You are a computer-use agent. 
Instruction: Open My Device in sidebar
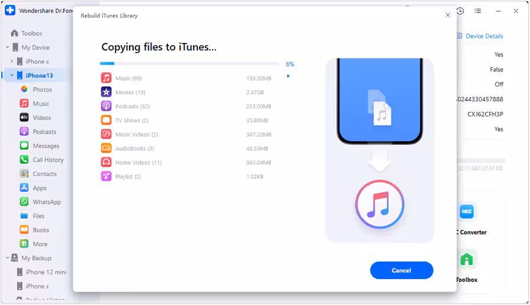pos(35,48)
